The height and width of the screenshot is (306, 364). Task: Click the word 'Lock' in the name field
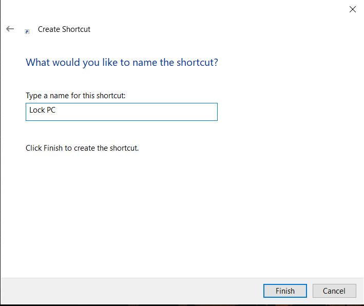coord(37,111)
